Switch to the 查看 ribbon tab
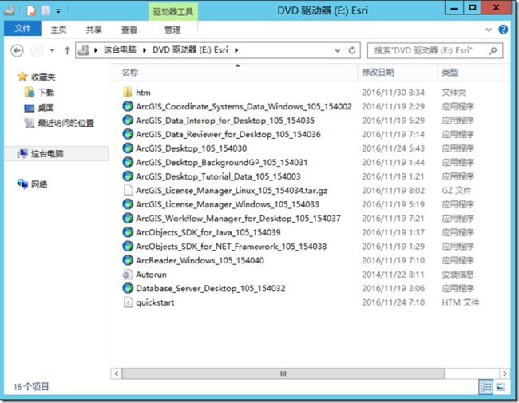 129,30
